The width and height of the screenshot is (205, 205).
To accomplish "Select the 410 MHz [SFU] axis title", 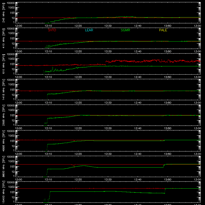I will tap(4, 38).
